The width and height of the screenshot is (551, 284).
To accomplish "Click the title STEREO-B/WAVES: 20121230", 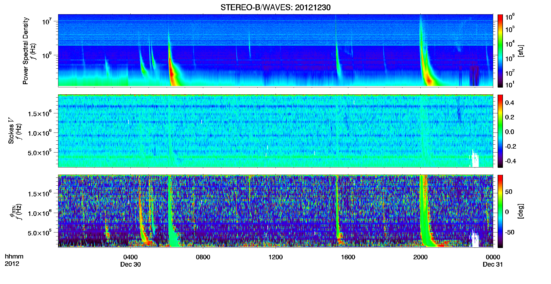I will [x=275, y=7].
